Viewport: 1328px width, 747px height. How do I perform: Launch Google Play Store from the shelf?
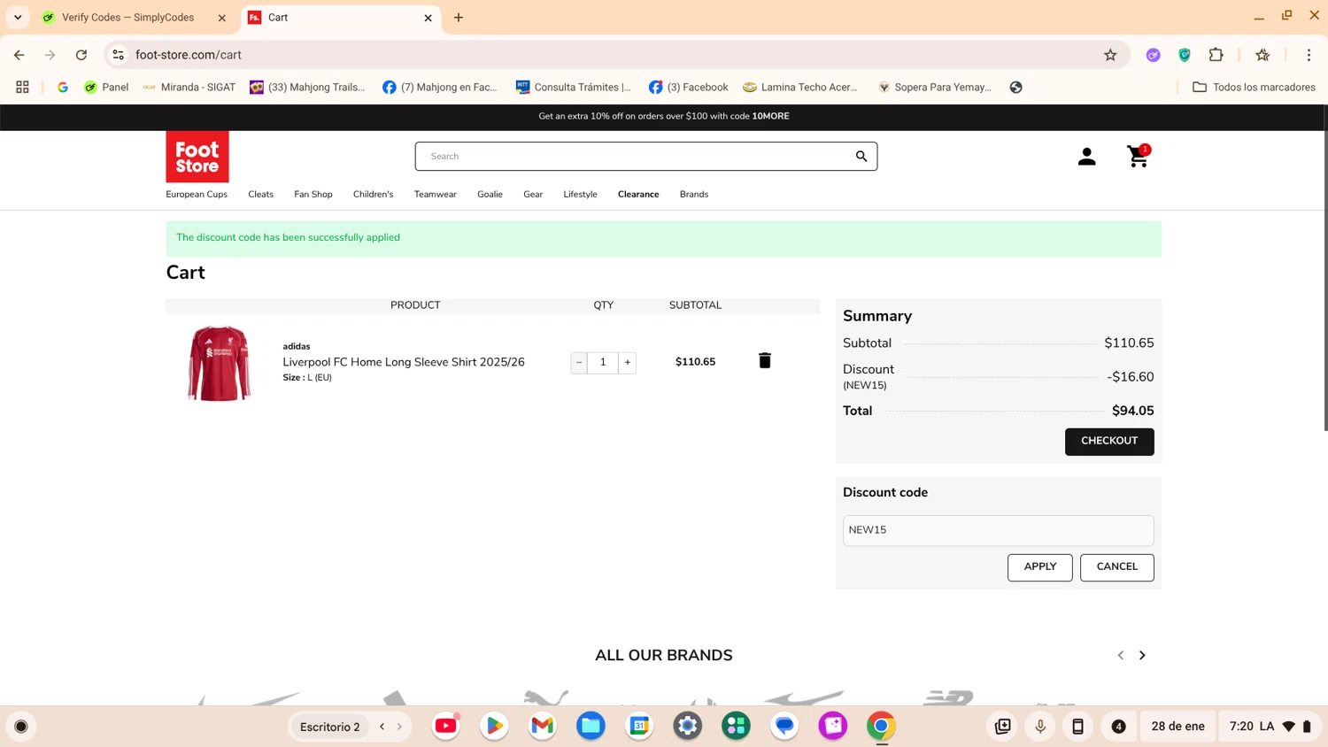494,726
